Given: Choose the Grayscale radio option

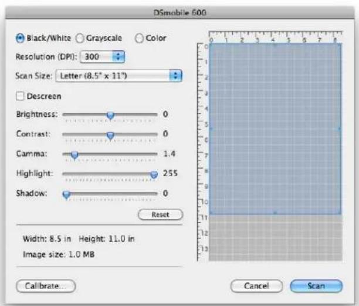Looking at the screenshot, I should coord(80,38).
